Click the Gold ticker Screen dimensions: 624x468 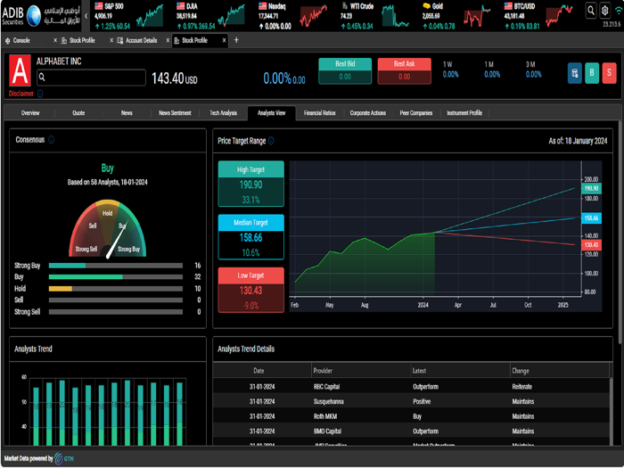click(456, 16)
